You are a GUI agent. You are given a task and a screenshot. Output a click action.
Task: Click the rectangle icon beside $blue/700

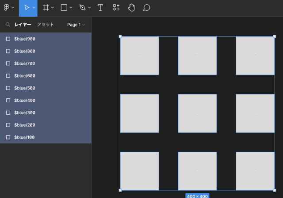tap(8, 64)
